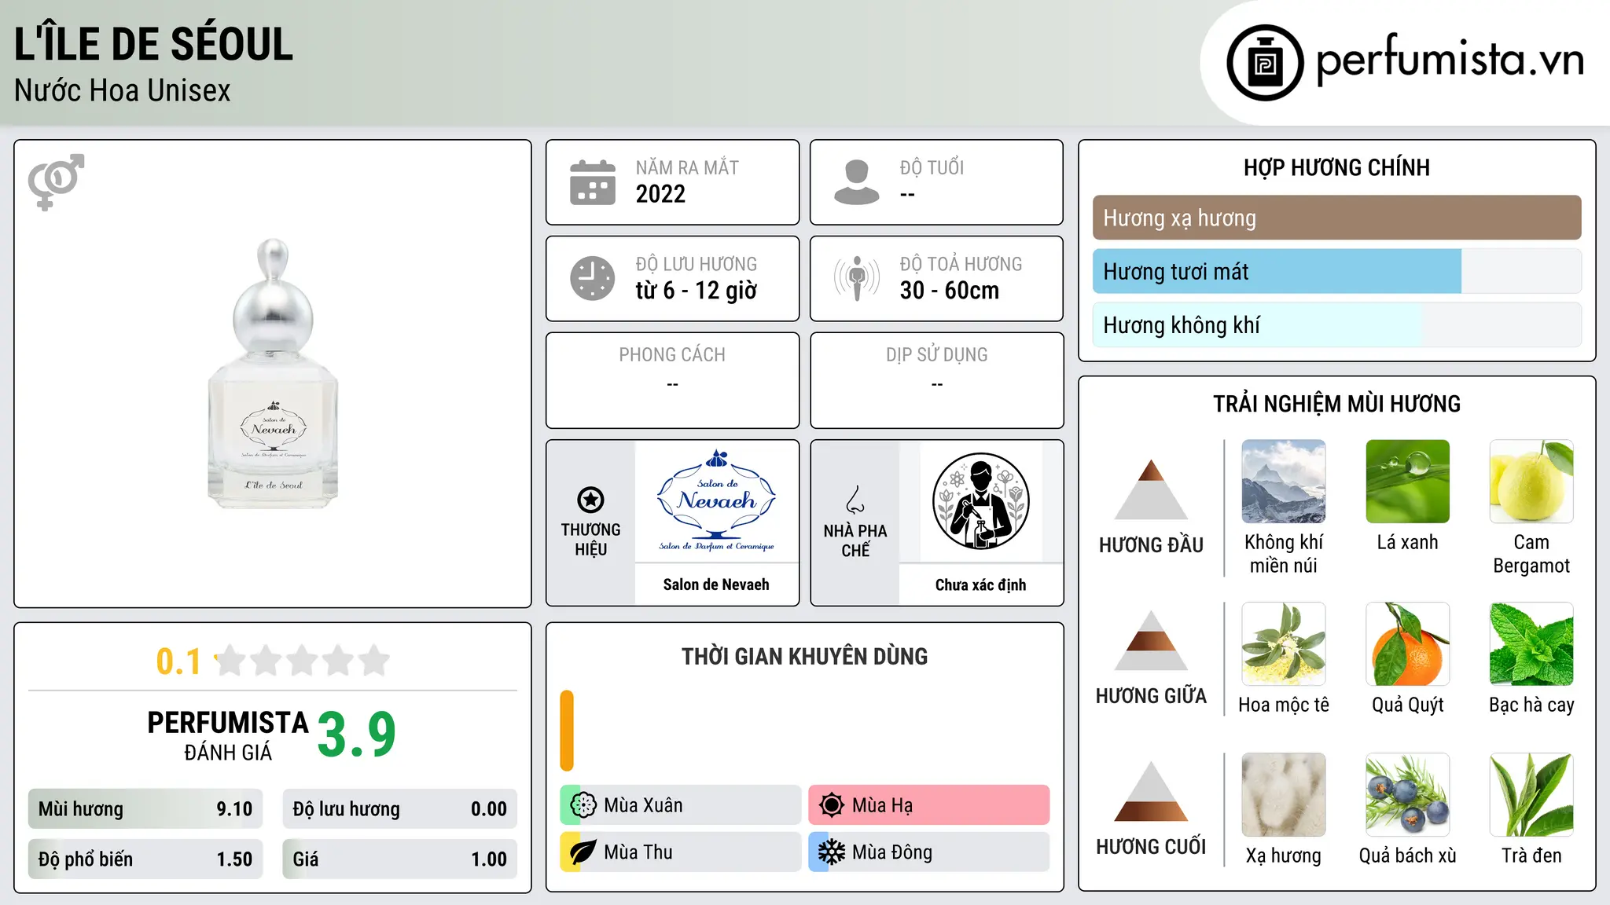Viewport: 1610px width, 905px height.
Task: Click the Perfumista đánh giá label
Action: coord(228,735)
